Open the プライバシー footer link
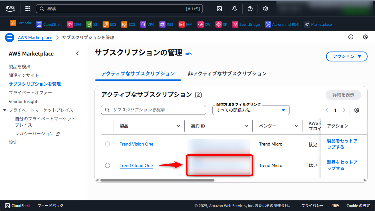 [x=312, y=206]
